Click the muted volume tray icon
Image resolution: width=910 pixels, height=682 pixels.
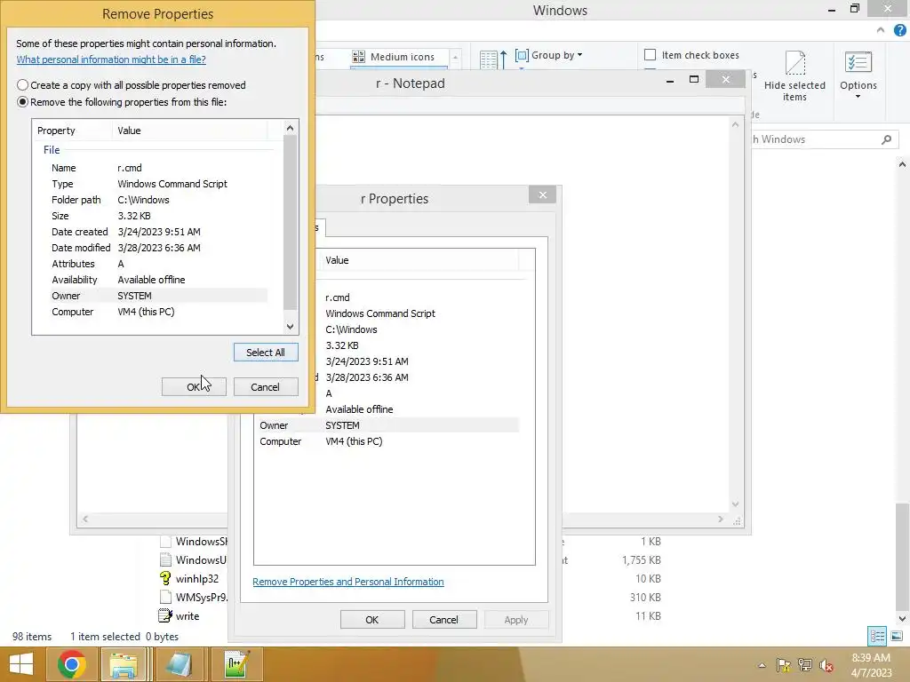(826, 665)
